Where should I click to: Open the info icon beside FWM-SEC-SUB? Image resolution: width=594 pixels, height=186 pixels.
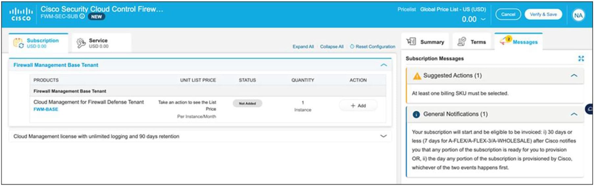pyautogui.click(x=82, y=16)
